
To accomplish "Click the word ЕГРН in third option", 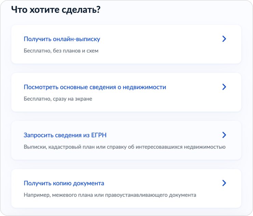I will 99,135.
